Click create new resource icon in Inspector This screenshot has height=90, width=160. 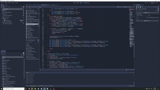coord(136,7)
